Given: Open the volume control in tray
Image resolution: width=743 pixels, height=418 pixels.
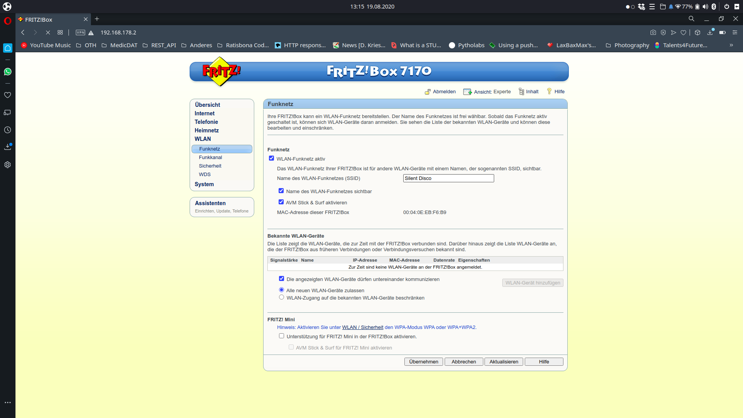Looking at the screenshot, I should 705,7.
